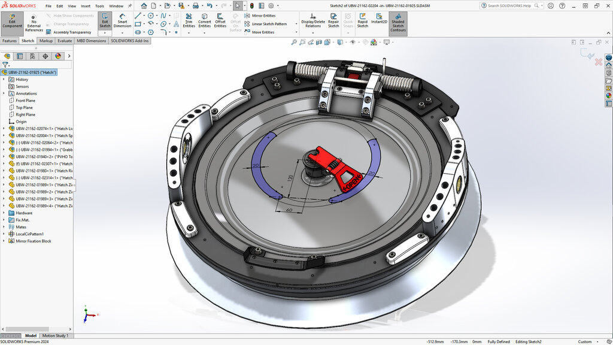Switch to the Motion Study 1 tab
613x345 pixels.
click(x=55, y=335)
